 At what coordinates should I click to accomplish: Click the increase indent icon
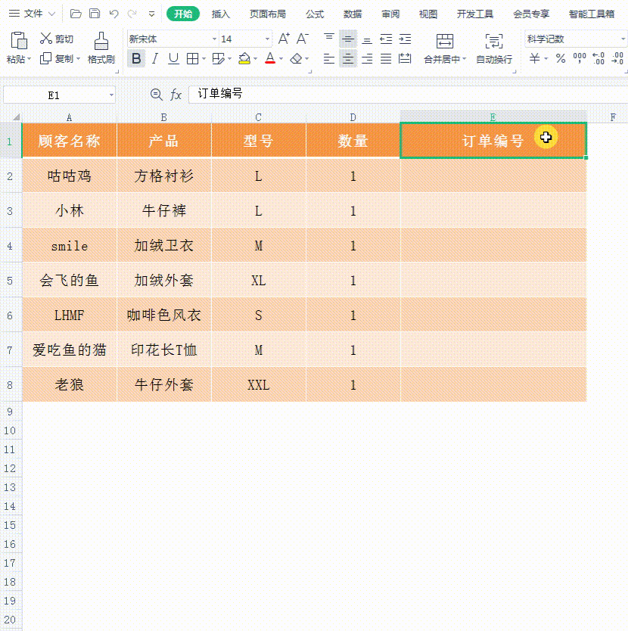click(x=405, y=39)
